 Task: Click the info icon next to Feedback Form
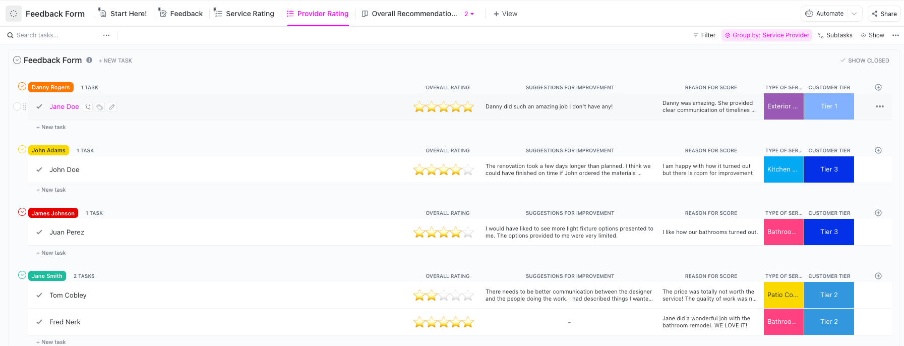pos(89,60)
